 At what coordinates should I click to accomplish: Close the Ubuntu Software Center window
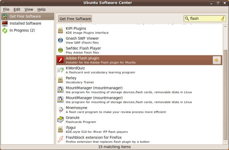coord(225,3)
